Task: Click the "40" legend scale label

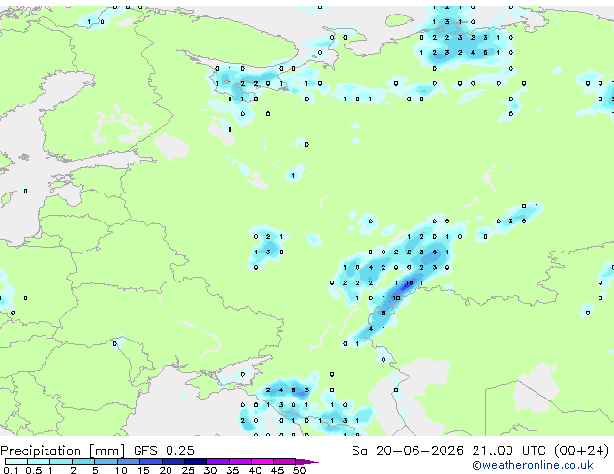Action: click(x=255, y=470)
